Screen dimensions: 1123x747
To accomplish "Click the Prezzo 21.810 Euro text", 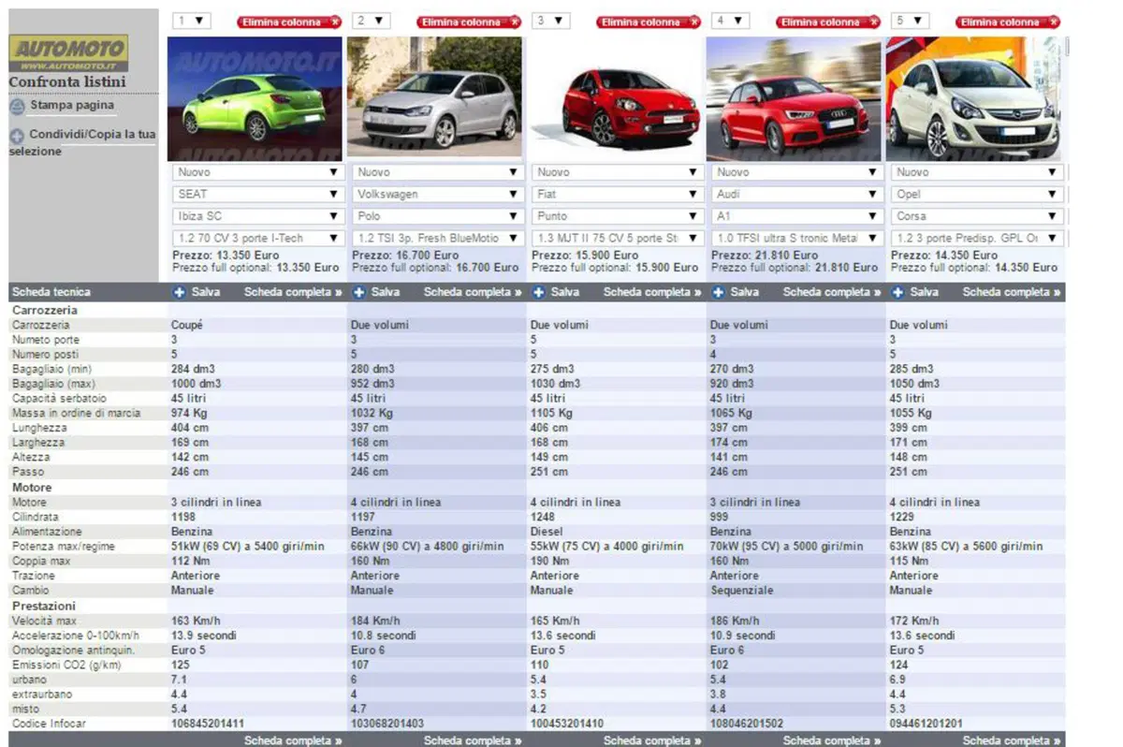I will pos(766,255).
